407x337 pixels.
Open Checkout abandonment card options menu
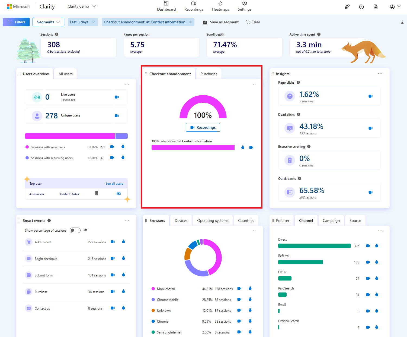click(x=254, y=84)
